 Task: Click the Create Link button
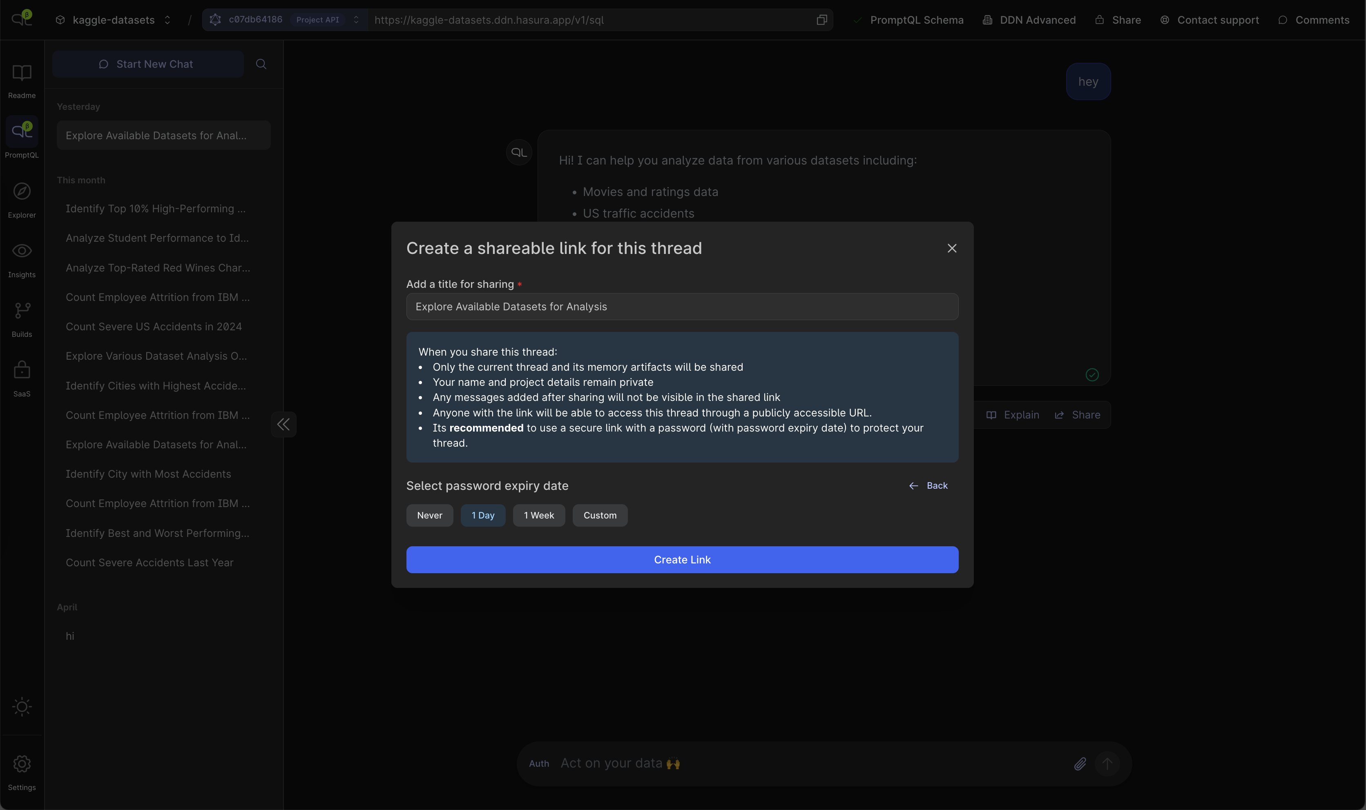[683, 559]
